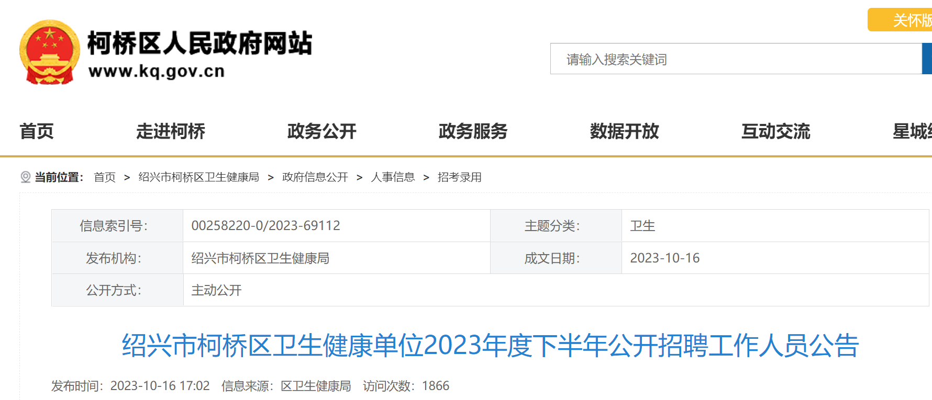This screenshot has height=400, width=932.
Task: Click the 主动公开 disclosure method value
Action: (x=217, y=290)
